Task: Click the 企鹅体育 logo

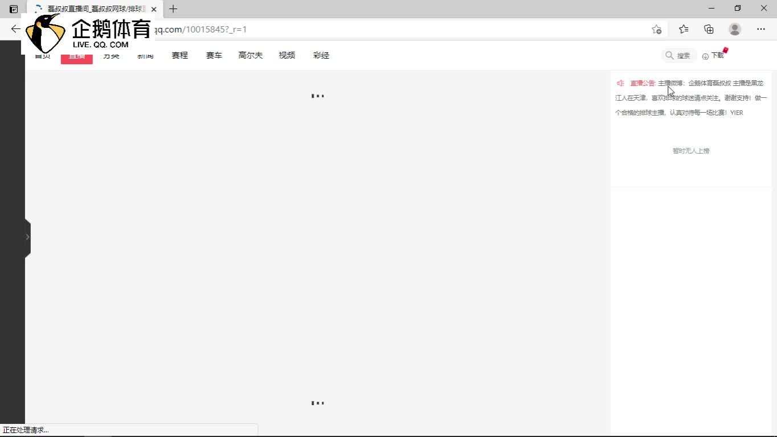Action: 88,33
